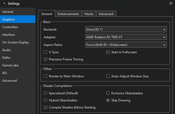Choose Exclusive Ubershaders option

(x=108, y=93)
